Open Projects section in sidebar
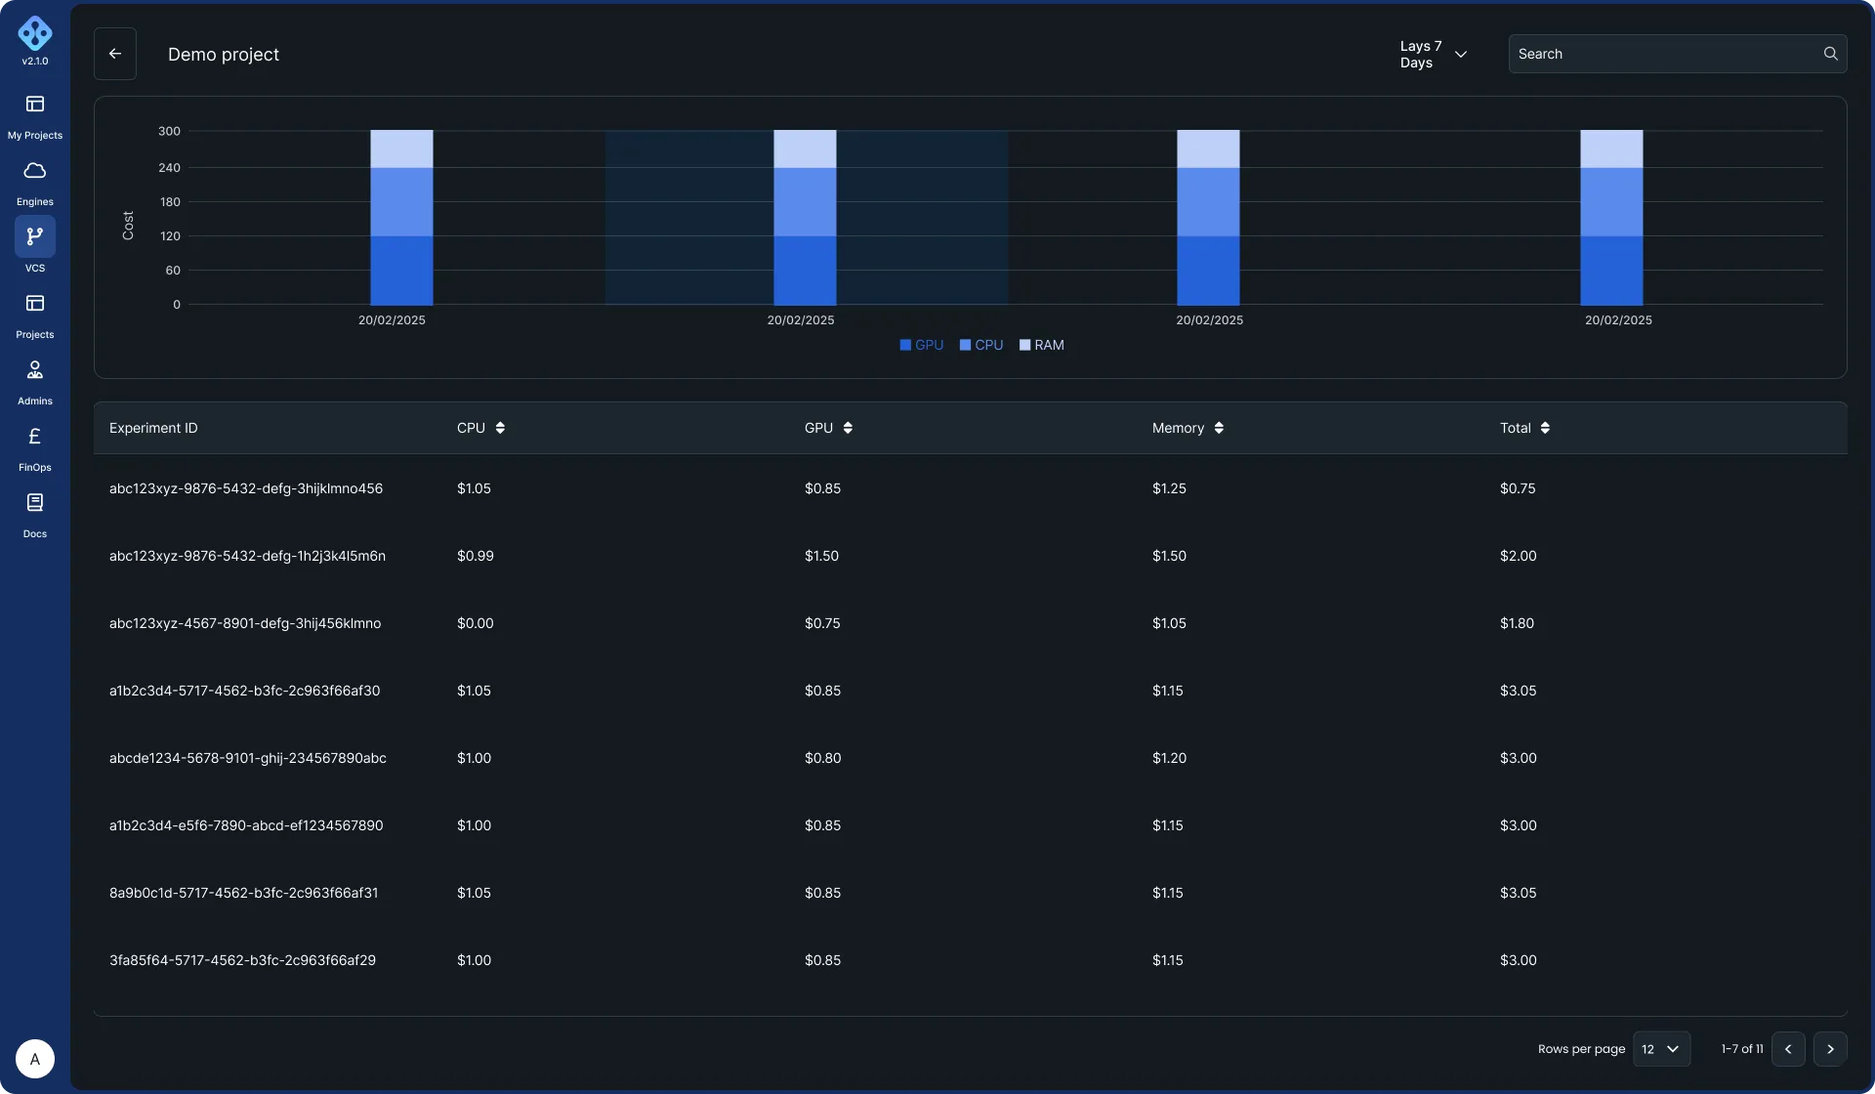Viewport: 1875px width, 1094px height. coord(35,305)
